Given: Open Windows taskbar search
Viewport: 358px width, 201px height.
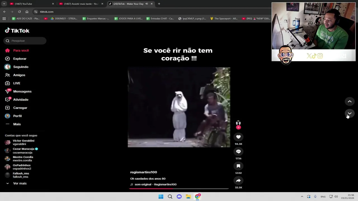Looking at the screenshot, I should click(x=170, y=197).
